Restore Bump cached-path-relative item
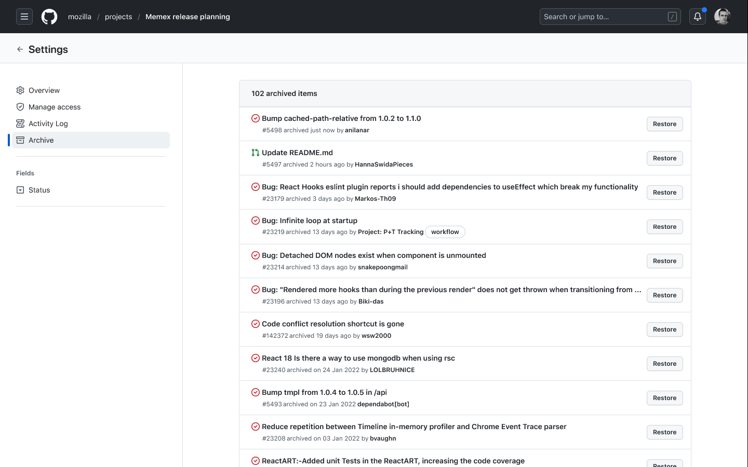The width and height of the screenshot is (748, 467). [664, 124]
